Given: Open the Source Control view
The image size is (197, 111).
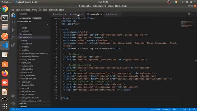Looking at the screenshot, I should (x=13, y=30).
